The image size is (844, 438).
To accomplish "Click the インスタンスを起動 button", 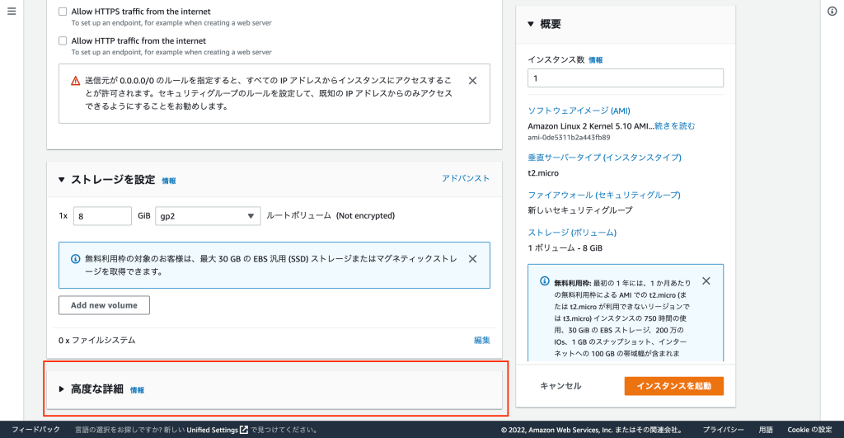I will click(x=673, y=386).
